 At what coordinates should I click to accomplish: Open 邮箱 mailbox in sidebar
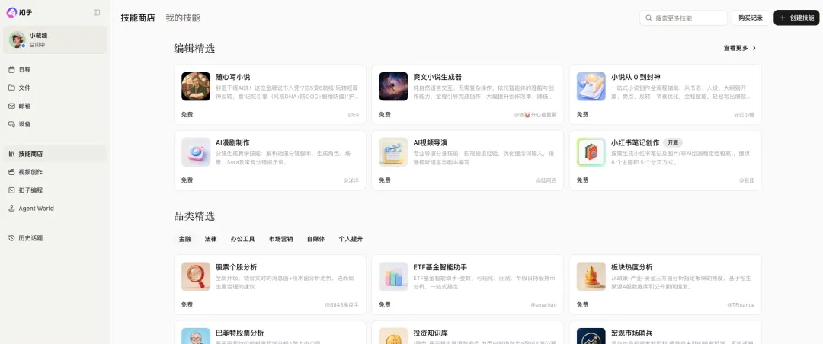tap(24, 106)
